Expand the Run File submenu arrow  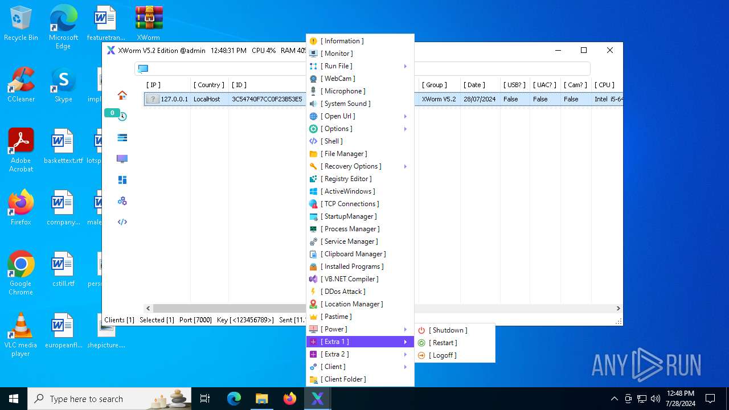[406, 66]
